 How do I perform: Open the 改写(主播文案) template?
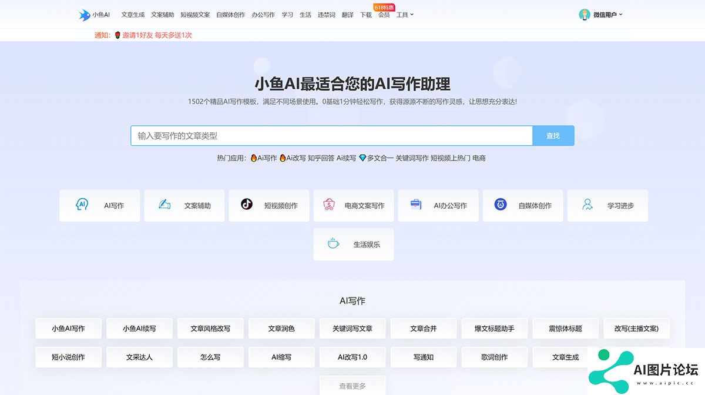point(637,329)
